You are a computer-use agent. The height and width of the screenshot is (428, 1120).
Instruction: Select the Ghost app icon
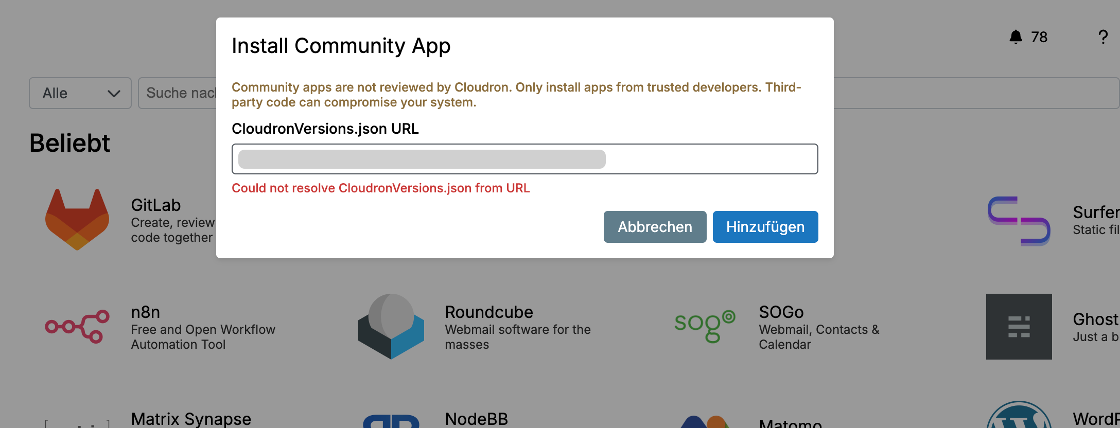point(1019,327)
